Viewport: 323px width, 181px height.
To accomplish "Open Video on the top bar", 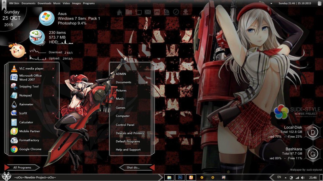I will 66,3.
